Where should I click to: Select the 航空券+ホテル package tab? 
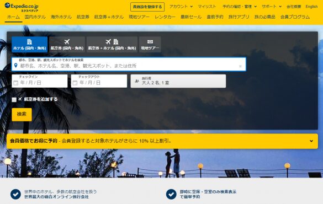click(x=112, y=45)
